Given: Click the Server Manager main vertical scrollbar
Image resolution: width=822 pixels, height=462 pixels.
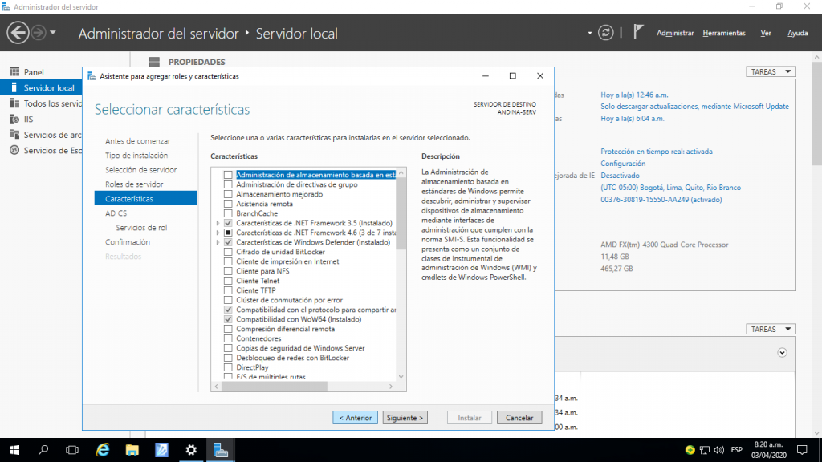Looking at the screenshot, I should tap(817, 112).
